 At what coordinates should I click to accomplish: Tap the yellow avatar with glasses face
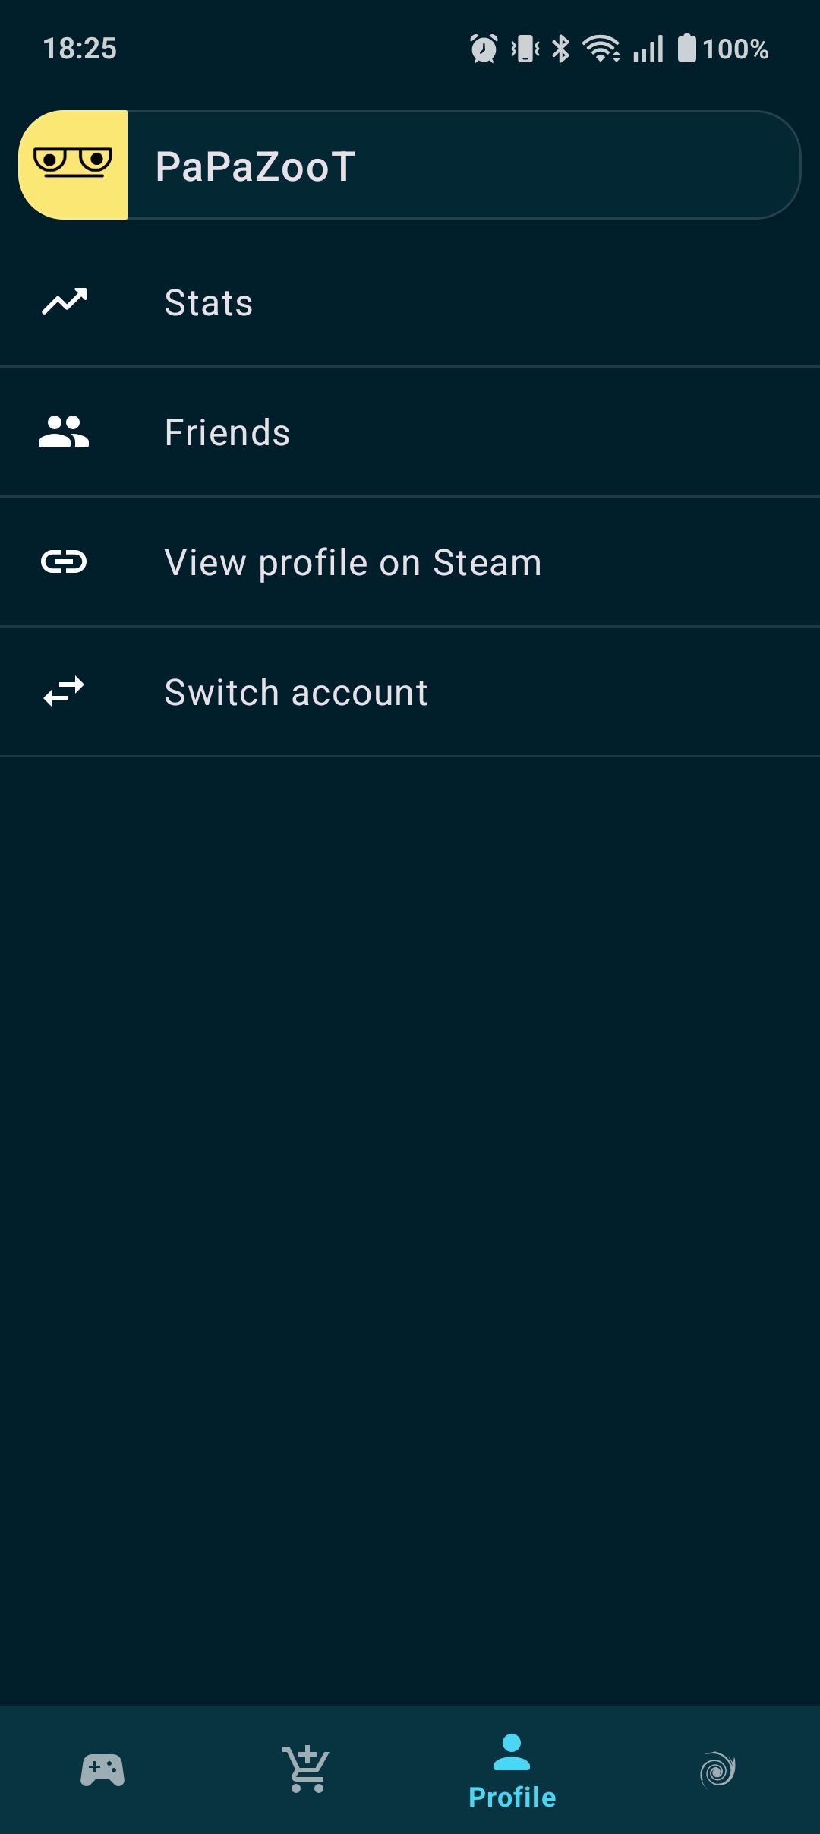[x=74, y=164]
